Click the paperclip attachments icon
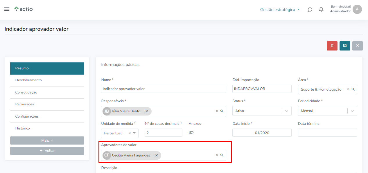368x173 pixels. 191,133
